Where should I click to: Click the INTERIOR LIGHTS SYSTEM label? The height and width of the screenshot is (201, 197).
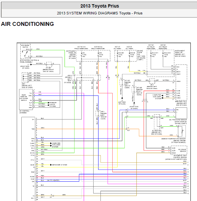point(53,104)
